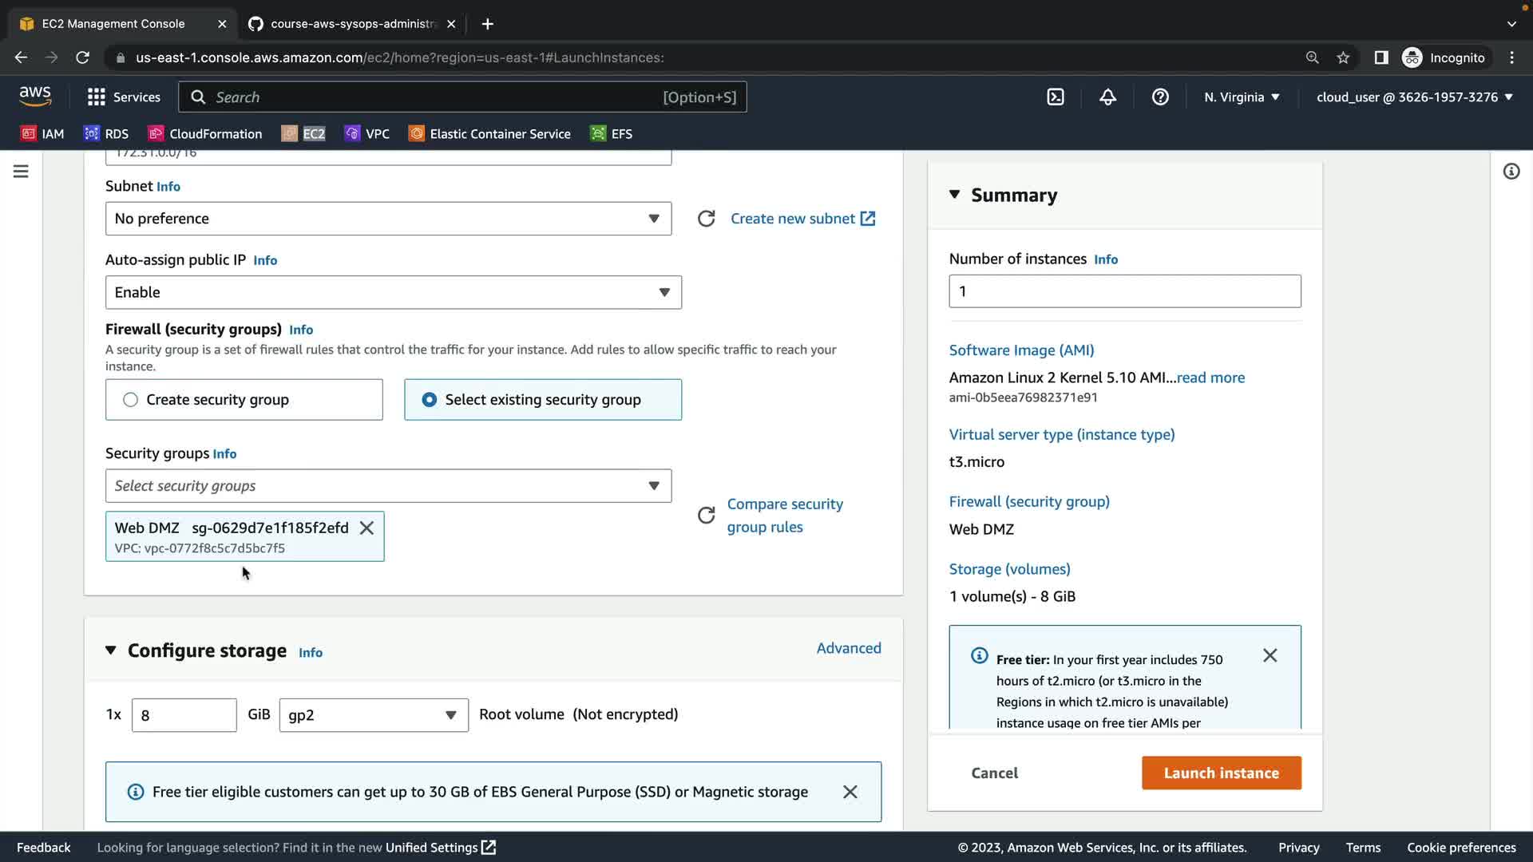This screenshot has height=862, width=1533.
Task: Refresh the security groups list
Action: pos(706,516)
